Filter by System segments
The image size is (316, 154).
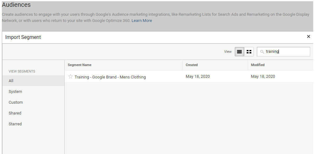(33, 91)
